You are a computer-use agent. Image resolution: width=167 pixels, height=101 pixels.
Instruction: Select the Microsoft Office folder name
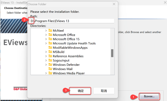tap(64, 35)
